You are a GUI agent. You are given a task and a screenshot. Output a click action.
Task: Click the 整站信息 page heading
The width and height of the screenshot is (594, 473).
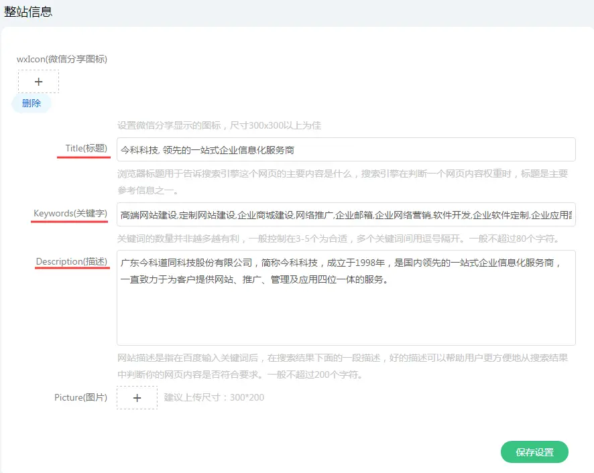(28, 11)
